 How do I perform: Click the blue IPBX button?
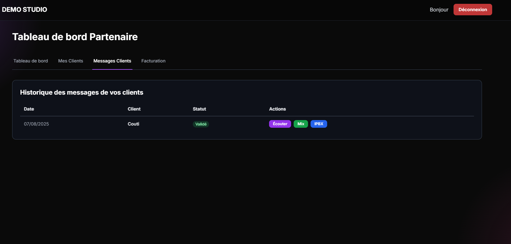coord(319,124)
